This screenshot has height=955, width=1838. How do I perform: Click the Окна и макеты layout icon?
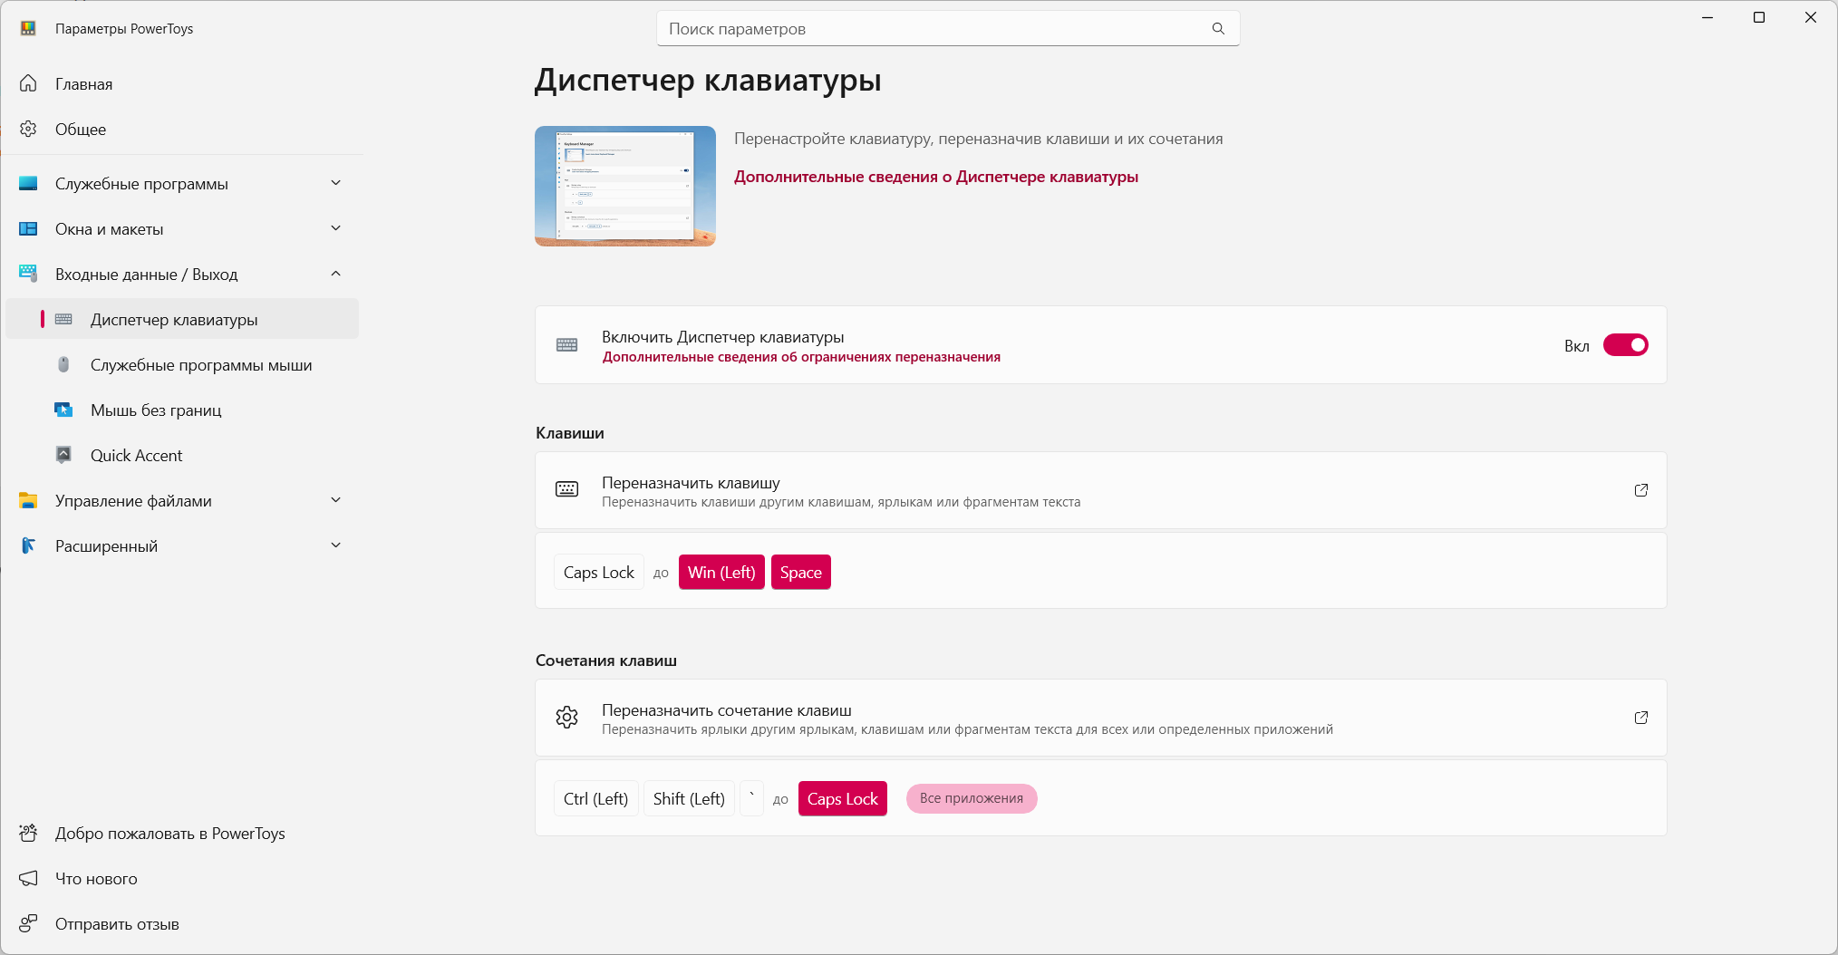point(28,228)
